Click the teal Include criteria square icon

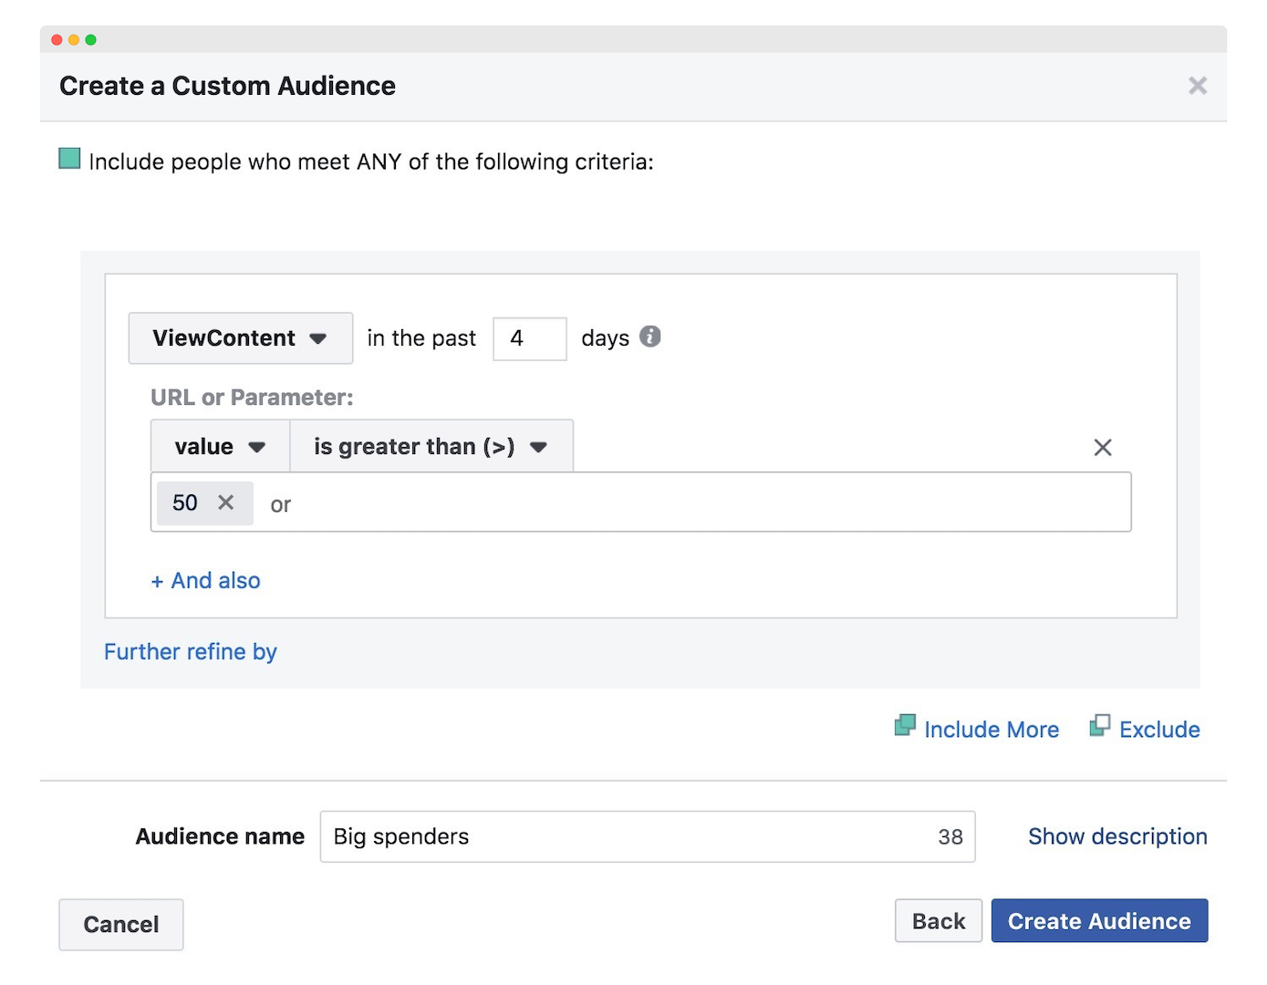[69, 159]
